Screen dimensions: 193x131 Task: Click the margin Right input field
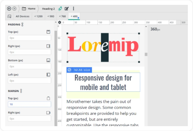point(29,119)
